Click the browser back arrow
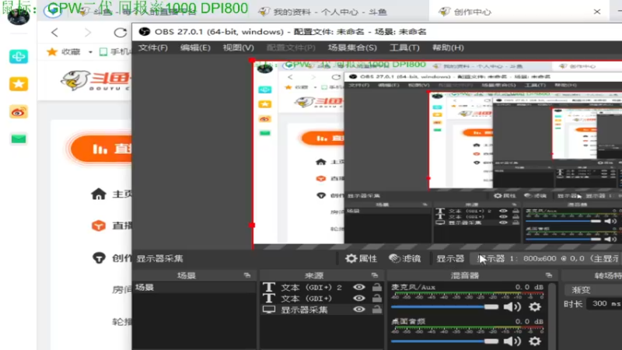 54,33
